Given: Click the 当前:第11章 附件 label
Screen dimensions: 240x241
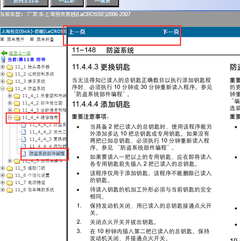Looking at the screenshot, I should (26, 59).
